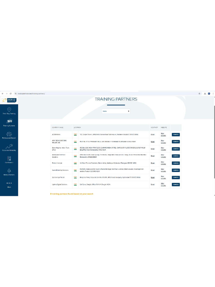Open Professional Growth in the sidebar

tap(9, 135)
